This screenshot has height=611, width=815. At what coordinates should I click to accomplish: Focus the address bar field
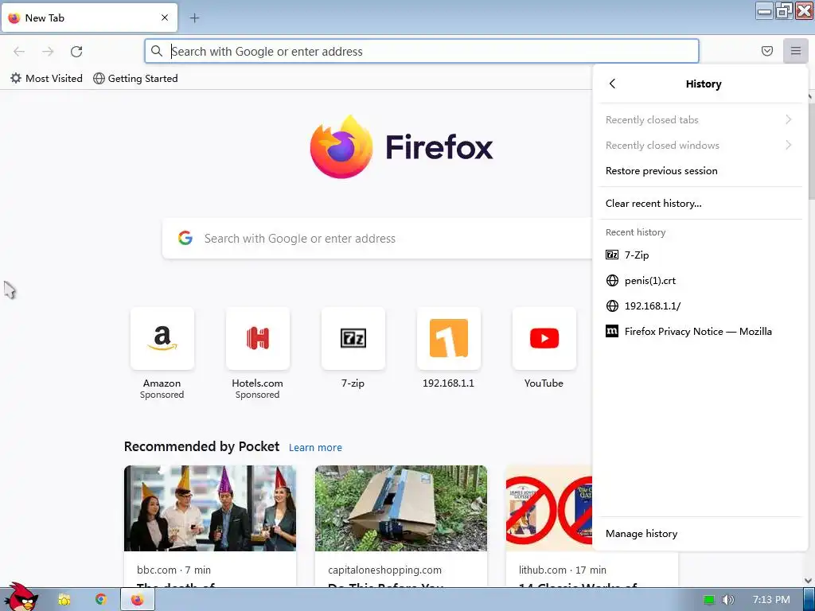(422, 52)
